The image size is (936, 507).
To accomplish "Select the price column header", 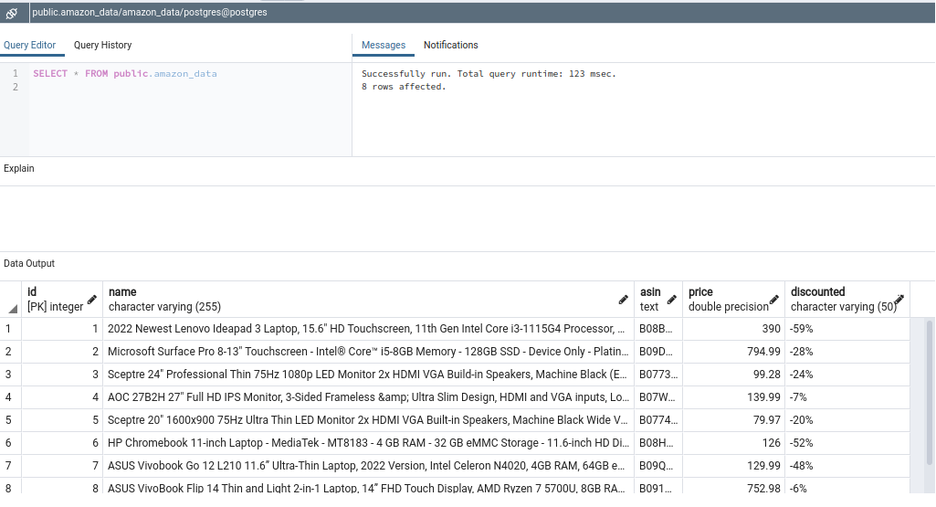I will (x=733, y=300).
